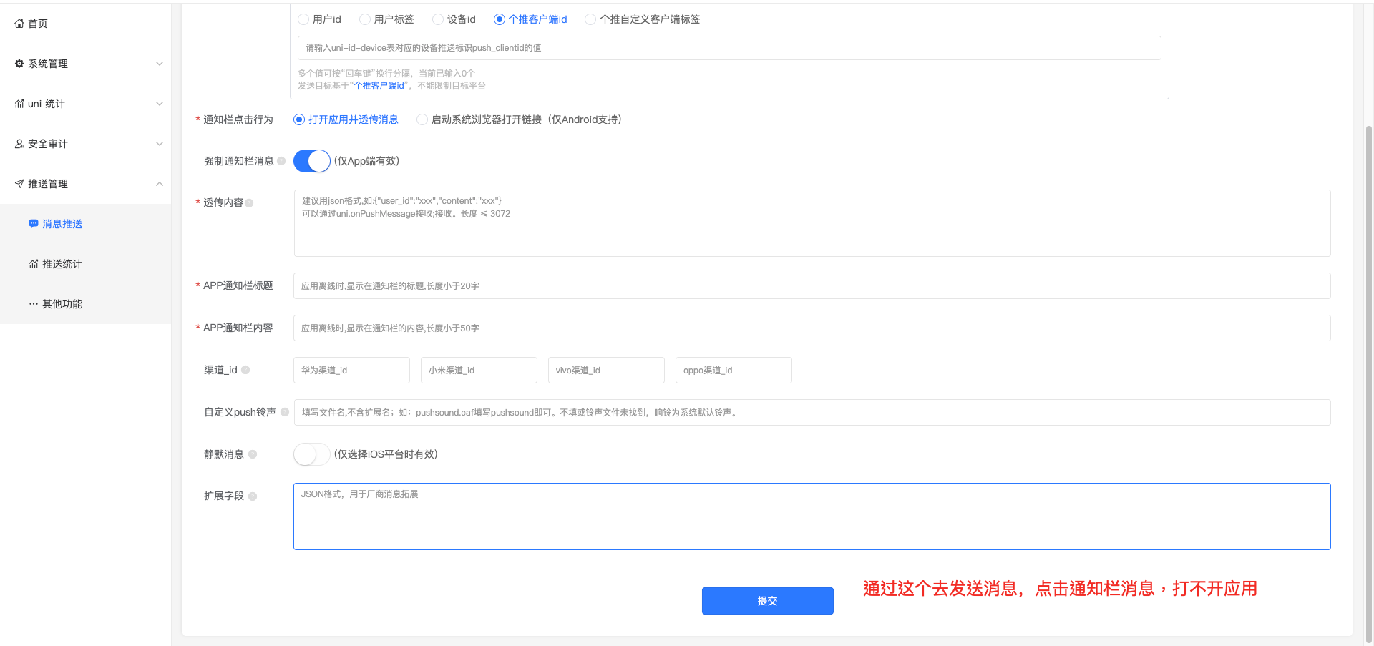Expand the uni 统计 menu chevron

point(160,104)
